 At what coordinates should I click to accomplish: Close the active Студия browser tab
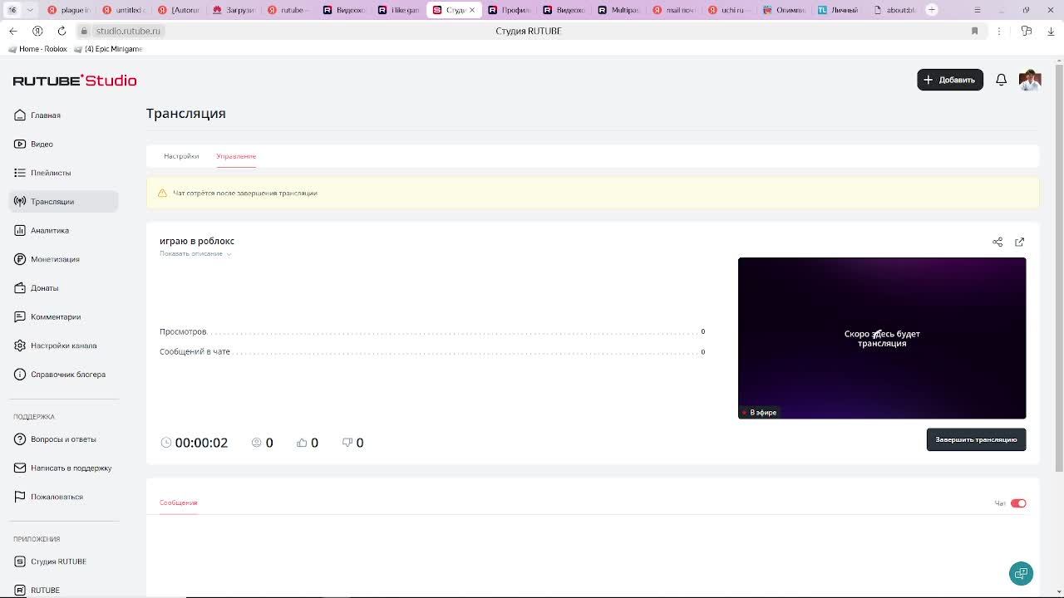click(472, 10)
